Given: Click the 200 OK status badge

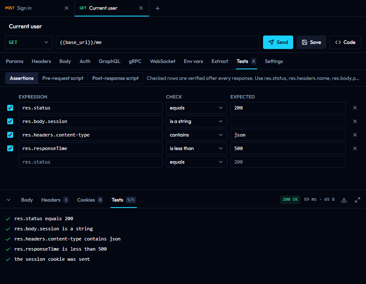Looking at the screenshot, I should [290, 199].
